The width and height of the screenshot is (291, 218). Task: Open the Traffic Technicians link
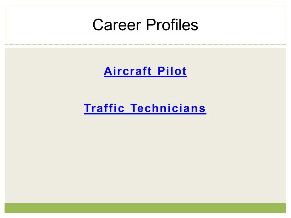pos(145,108)
